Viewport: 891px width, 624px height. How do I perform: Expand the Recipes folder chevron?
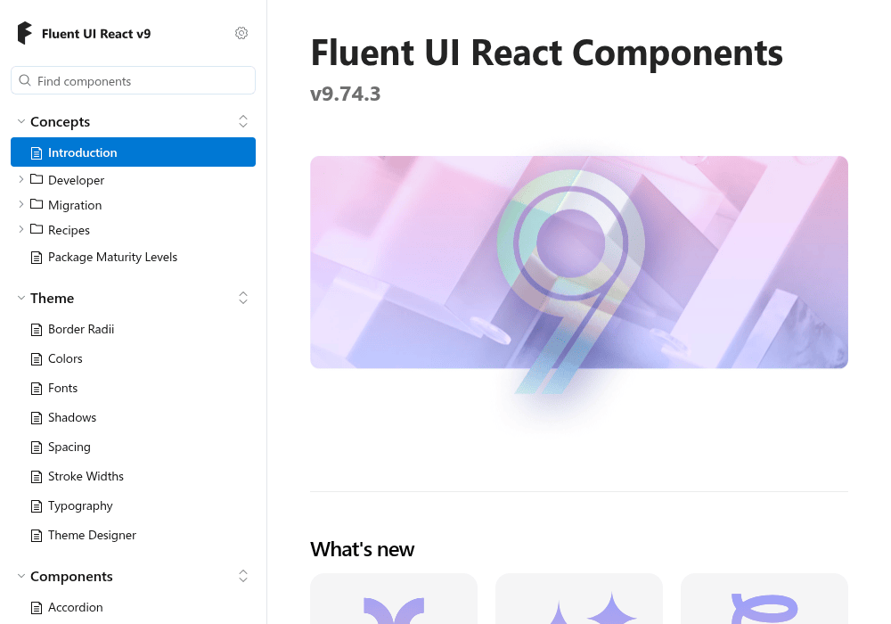[21, 229]
